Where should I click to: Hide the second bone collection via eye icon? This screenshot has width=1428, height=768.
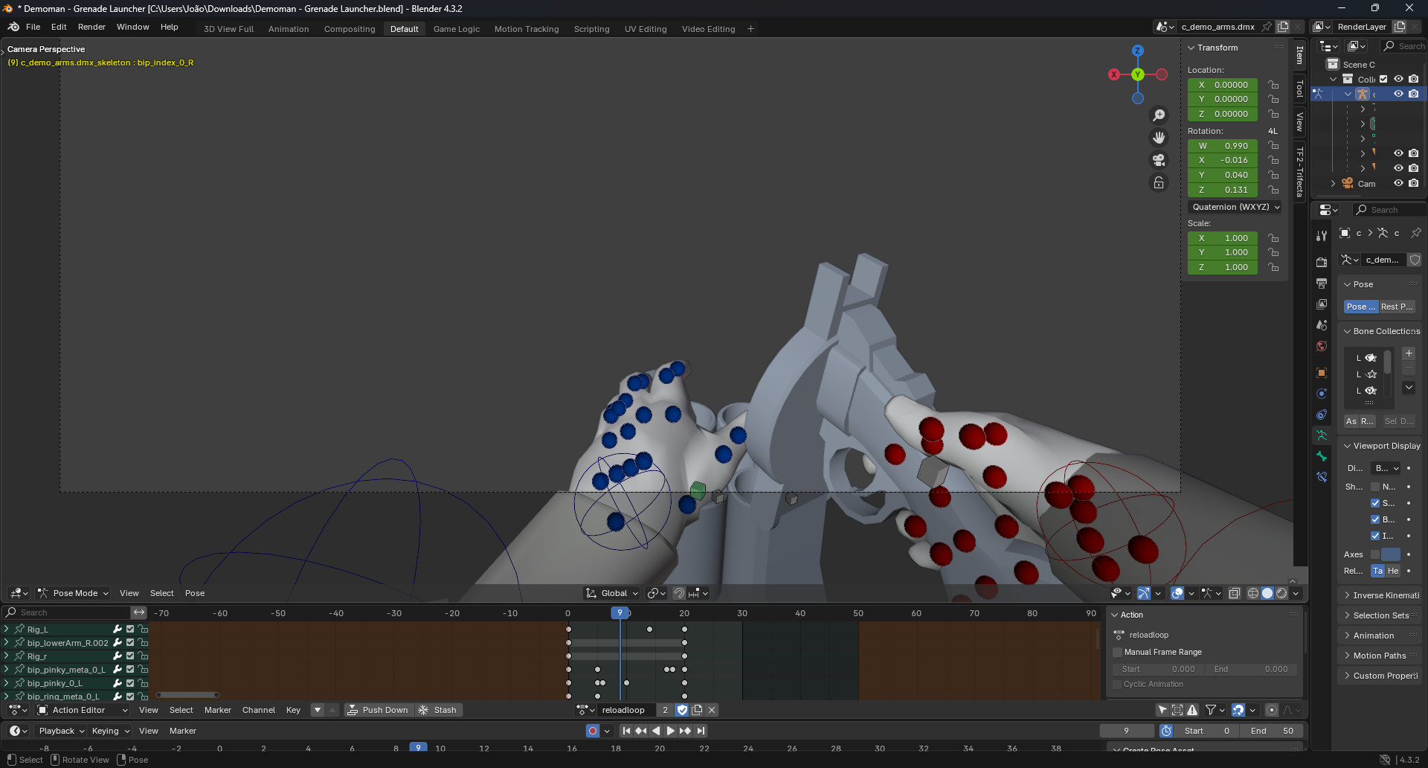1370,374
